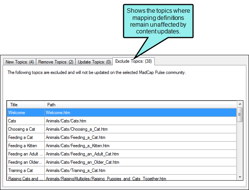Click the Welcome.htm path cell
249x190 pixels.
pyautogui.click(x=58, y=113)
